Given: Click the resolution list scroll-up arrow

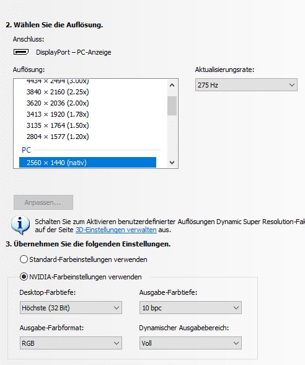Looking at the screenshot, I should coord(172,85).
